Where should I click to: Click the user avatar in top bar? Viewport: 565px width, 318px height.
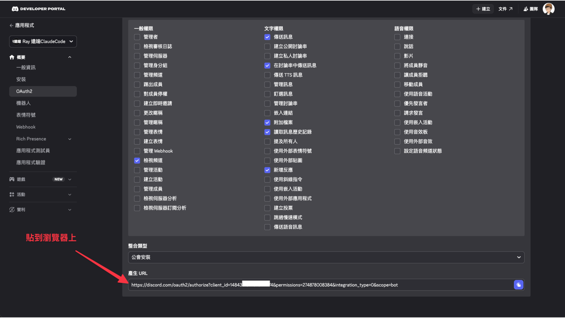[x=548, y=9]
